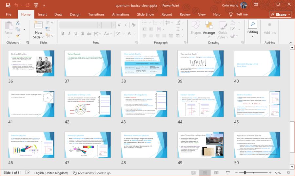Open spell check notes icon in status bar

pos(28,173)
